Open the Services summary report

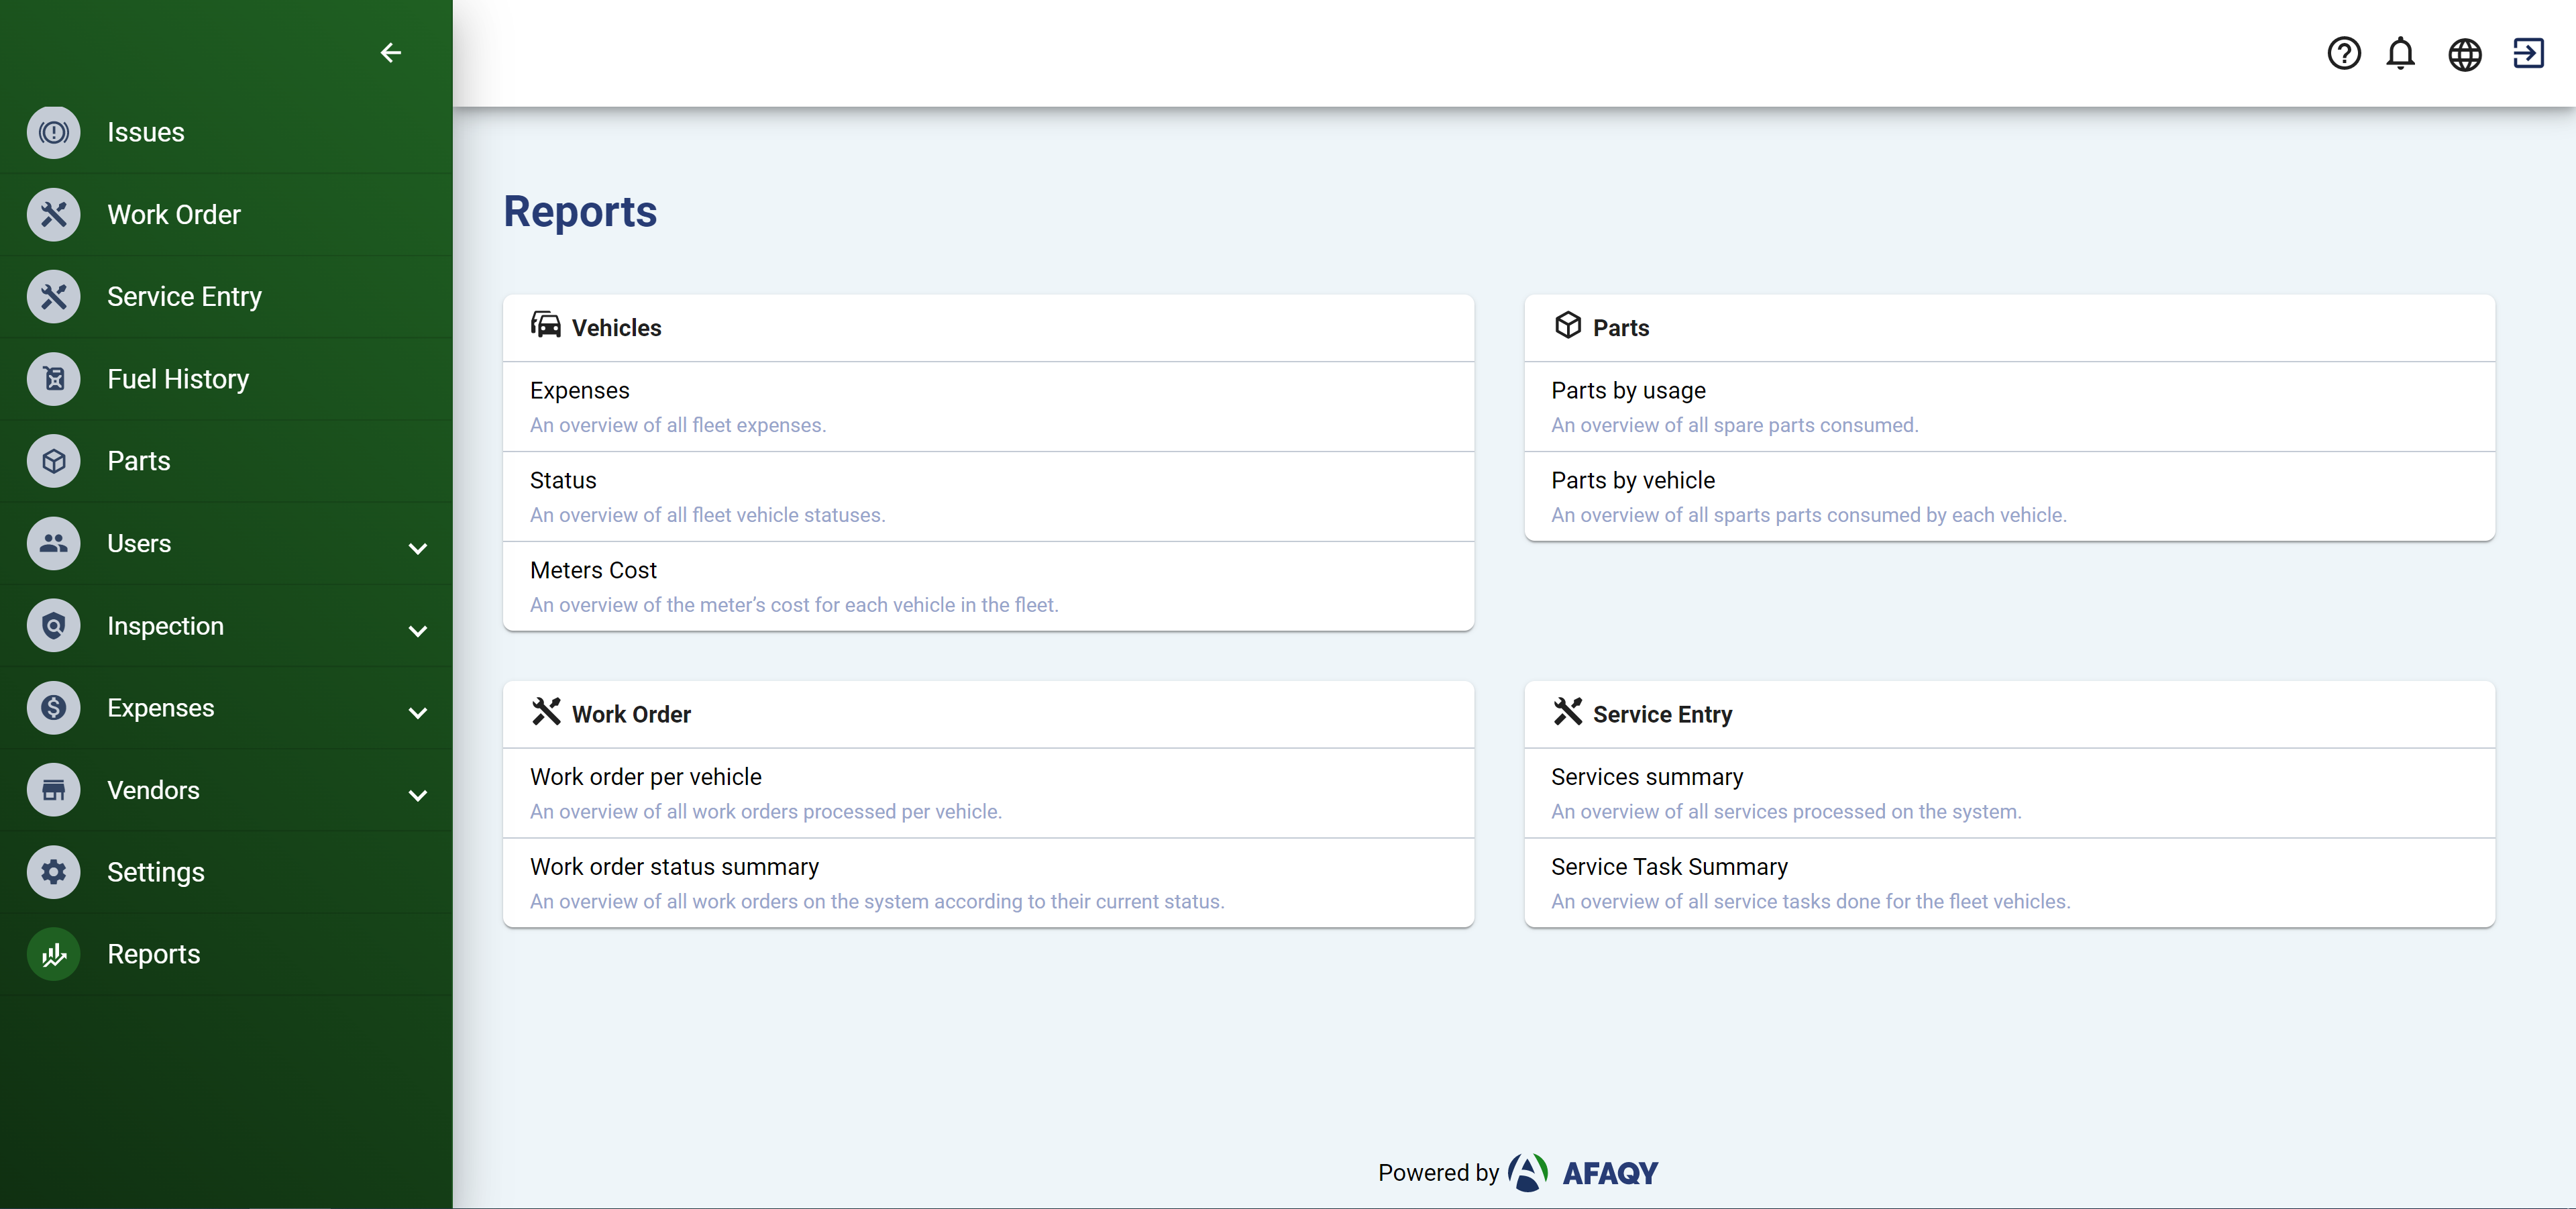pos(2009,793)
